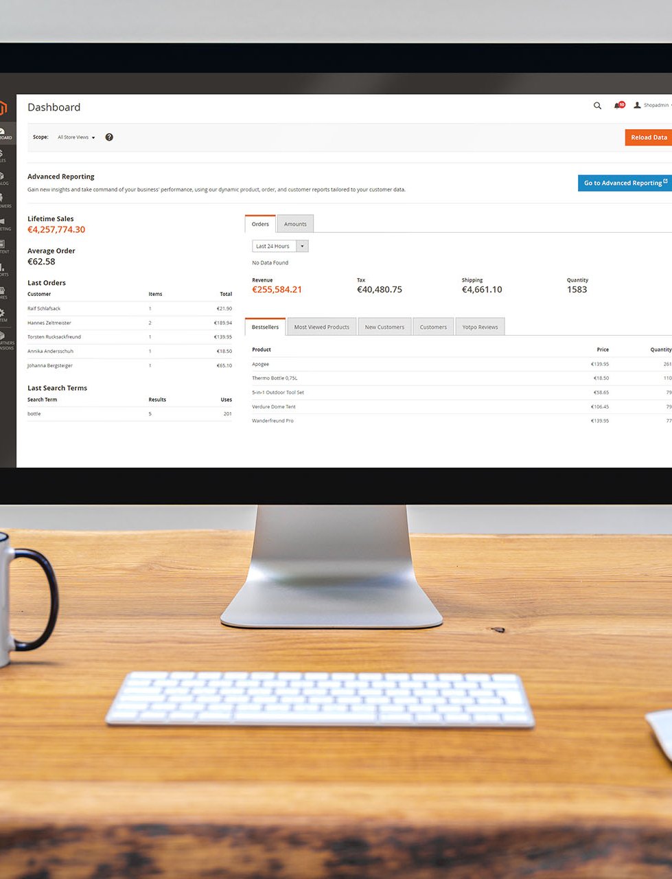
Task: Click the search magnifier icon
Action: tap(597, 106)
